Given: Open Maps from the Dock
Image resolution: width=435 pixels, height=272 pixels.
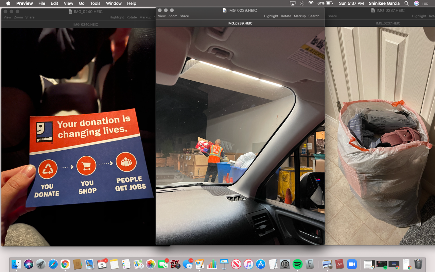Looking at the screenshot, I should [x=138, y=264].
